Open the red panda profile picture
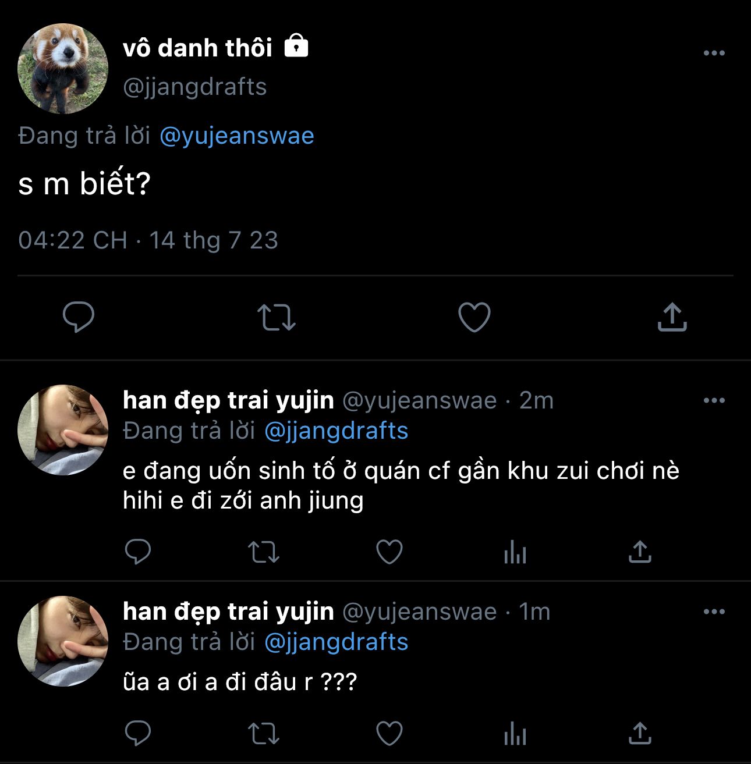The image size is (751, 764). point(63,69)
